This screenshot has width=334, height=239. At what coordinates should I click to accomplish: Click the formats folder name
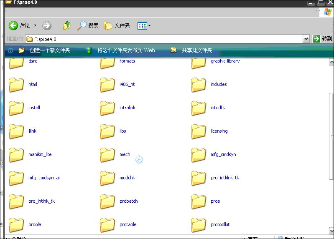point(127,61)
